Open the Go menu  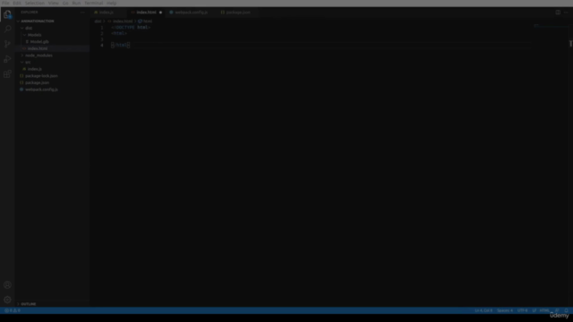[65, 3]
